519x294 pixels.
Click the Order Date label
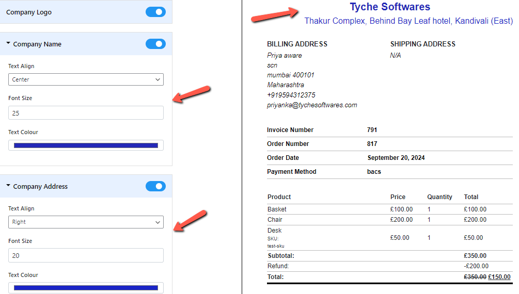[x=282, y=158]
